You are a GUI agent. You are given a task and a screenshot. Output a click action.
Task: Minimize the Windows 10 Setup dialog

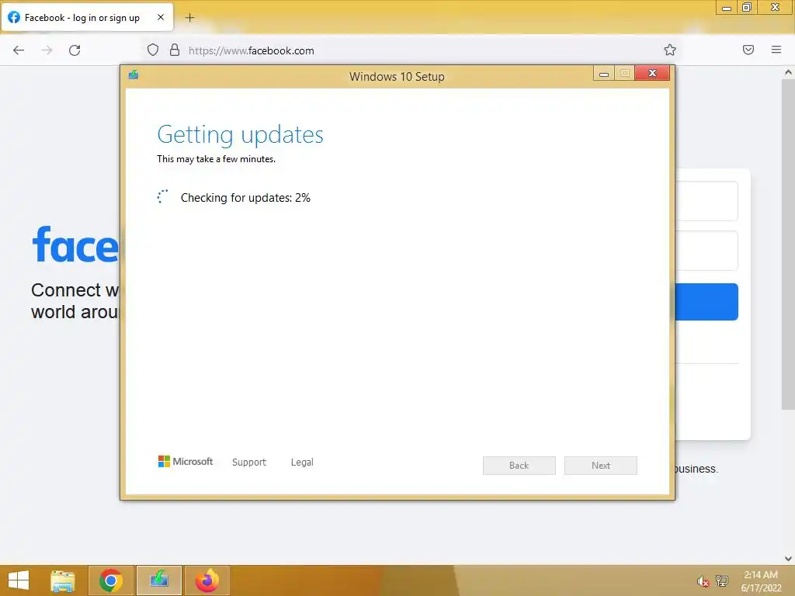click(604, 74)
